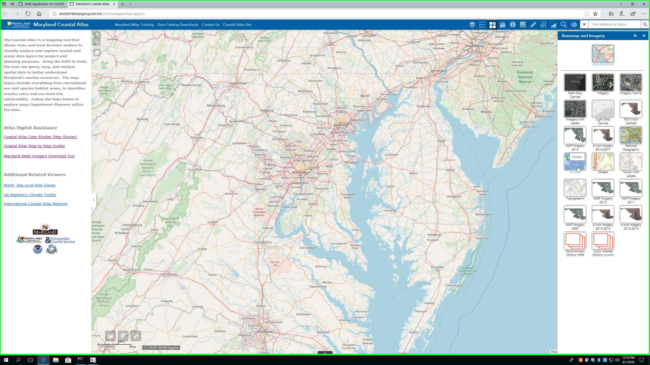The image size is (650, 365).
Task: Collapse the Basemap and Imagery panel
Action: click(x=635, y=36)
